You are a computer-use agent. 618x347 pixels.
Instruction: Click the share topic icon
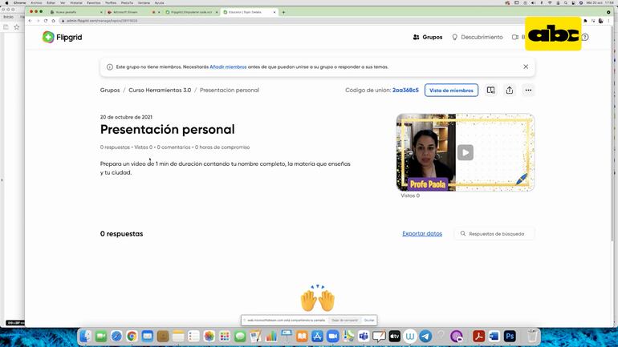[x=510, y=91]
